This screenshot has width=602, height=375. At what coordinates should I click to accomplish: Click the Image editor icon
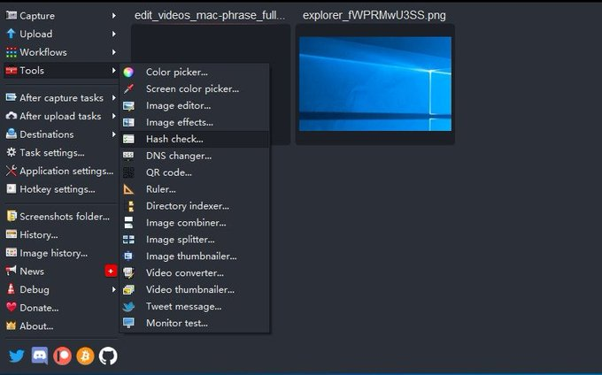click(x=128, y=106)
